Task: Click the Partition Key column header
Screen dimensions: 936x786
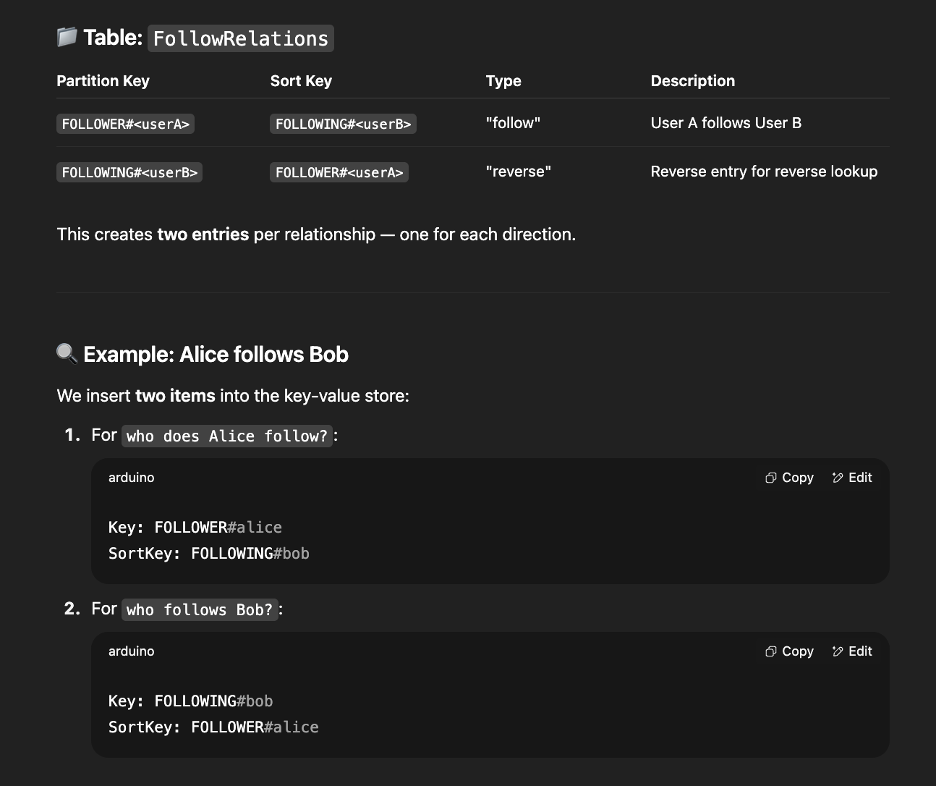Action: 103,81
